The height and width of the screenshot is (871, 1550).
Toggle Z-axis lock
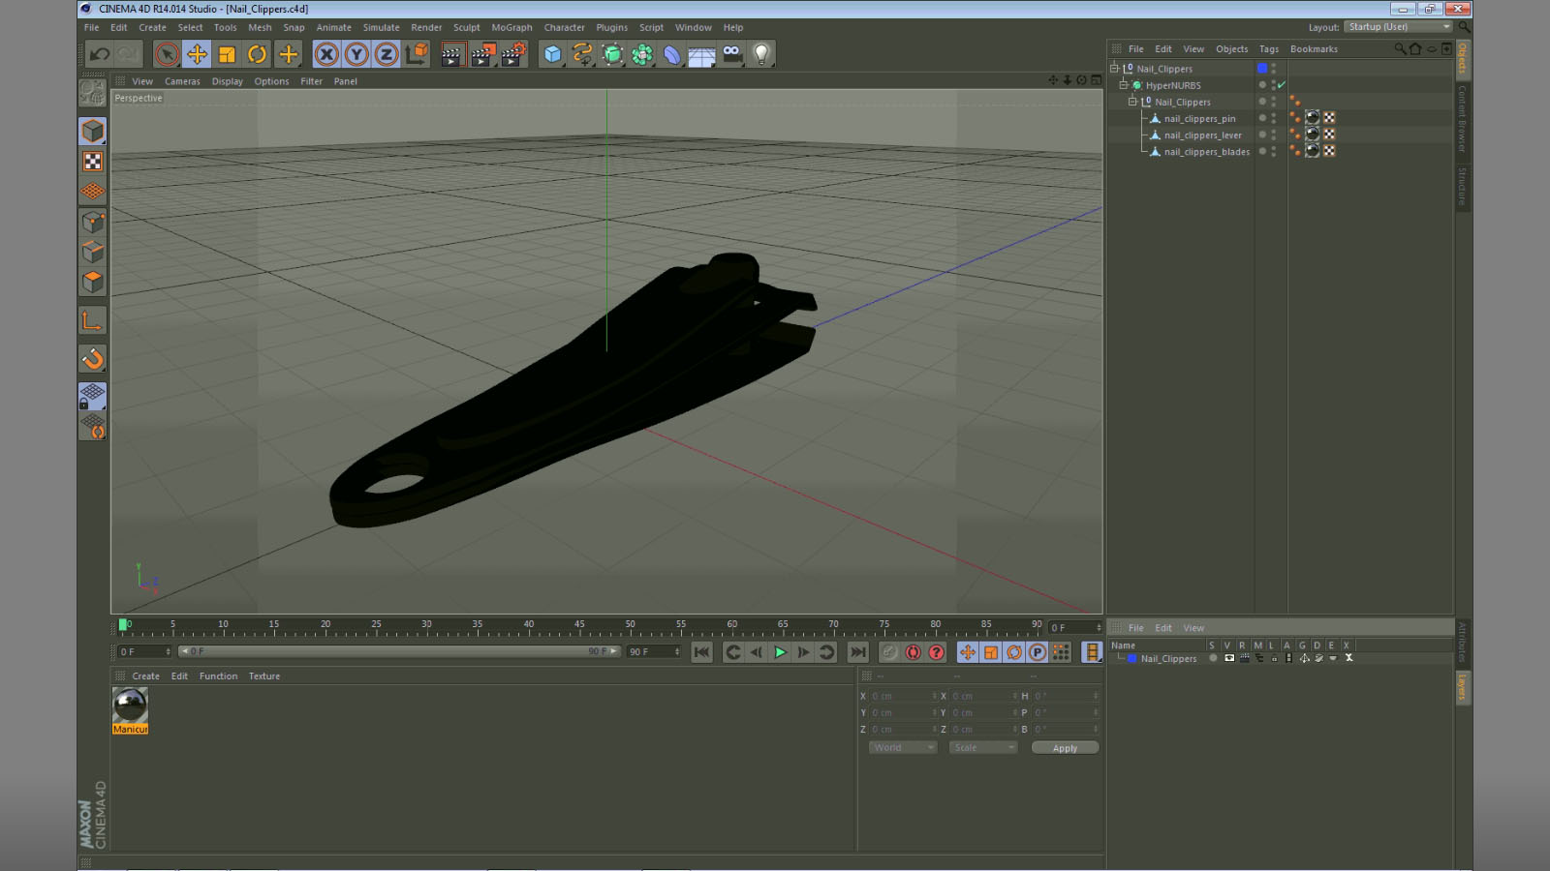click(387, 54)
